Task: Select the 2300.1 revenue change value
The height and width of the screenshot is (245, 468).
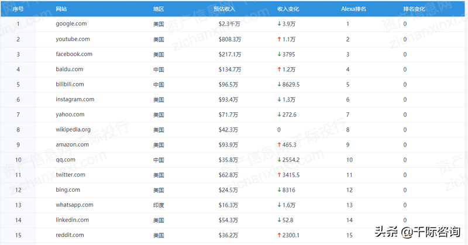Action: [x=291, y=235]
